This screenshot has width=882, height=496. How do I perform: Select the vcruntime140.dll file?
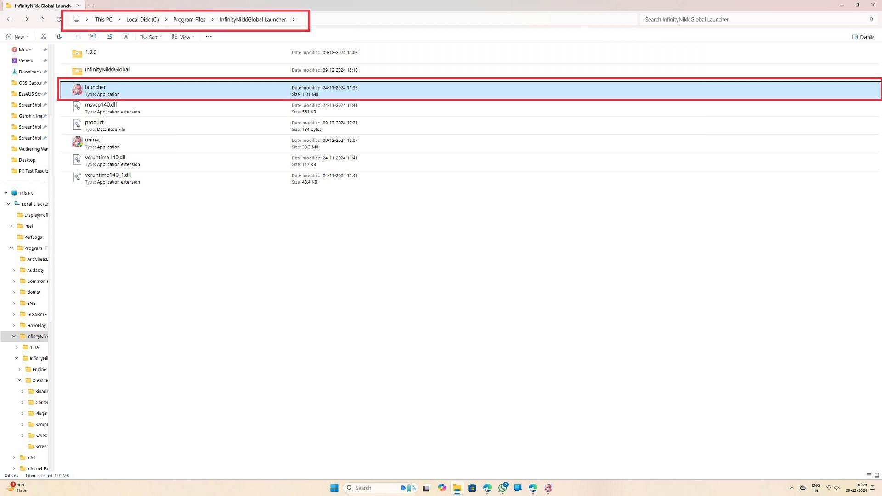[105, 157]
